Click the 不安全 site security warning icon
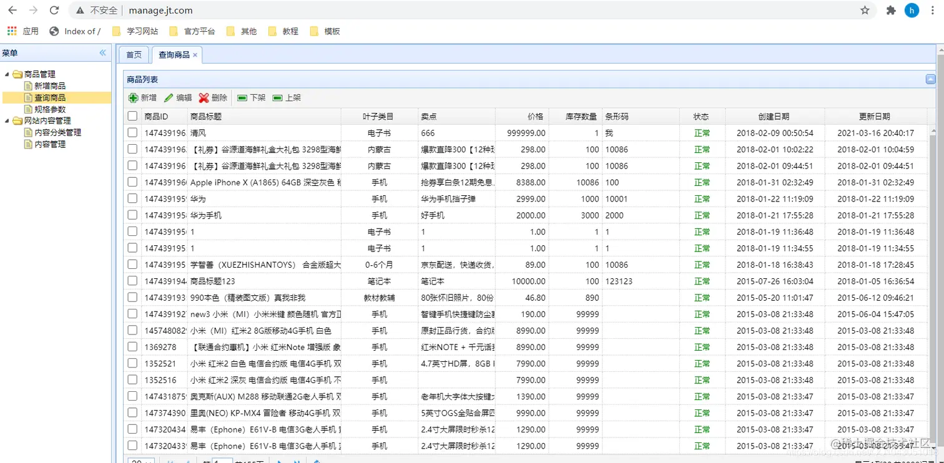The width and height of the screenshot is (944, 463). (79, 11)
